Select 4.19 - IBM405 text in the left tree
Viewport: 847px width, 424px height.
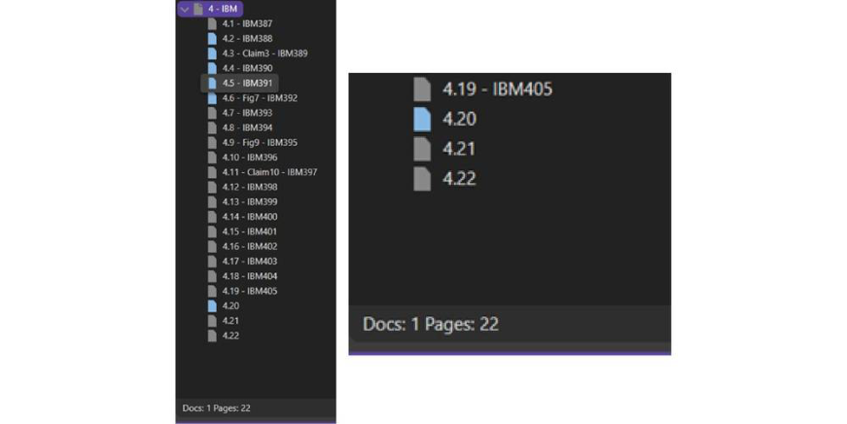[250, 291]
